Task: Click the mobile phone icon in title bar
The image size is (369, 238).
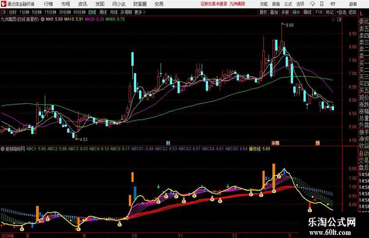Action: [322, 4]
